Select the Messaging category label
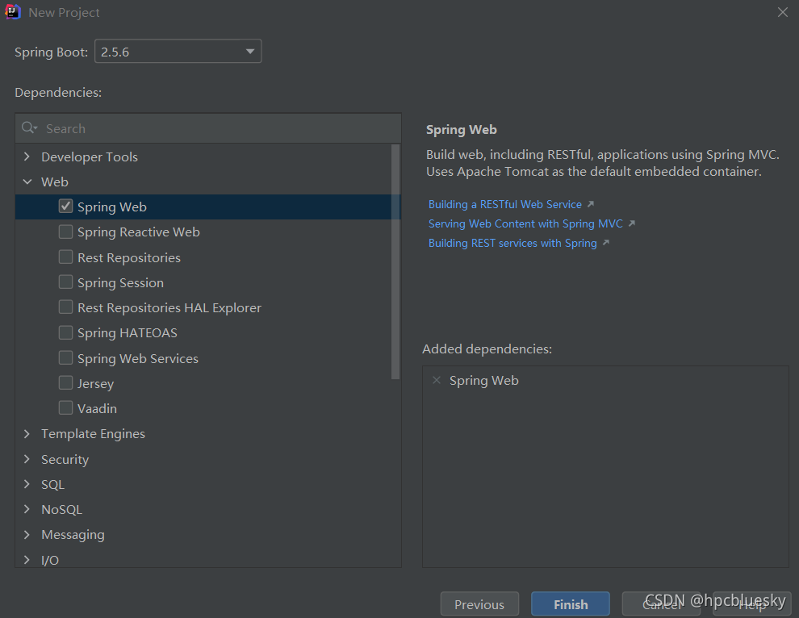The width and height of the screenshot is (799, 618). point(73,534)
